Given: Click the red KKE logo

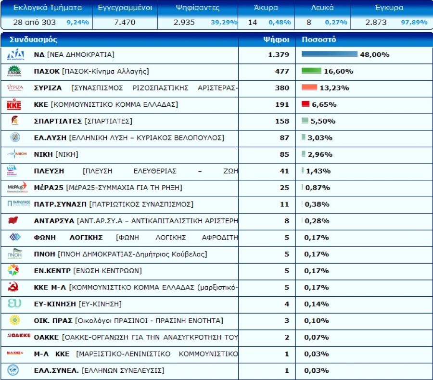Looking at the screenshot, I should (x=14, y=104).
